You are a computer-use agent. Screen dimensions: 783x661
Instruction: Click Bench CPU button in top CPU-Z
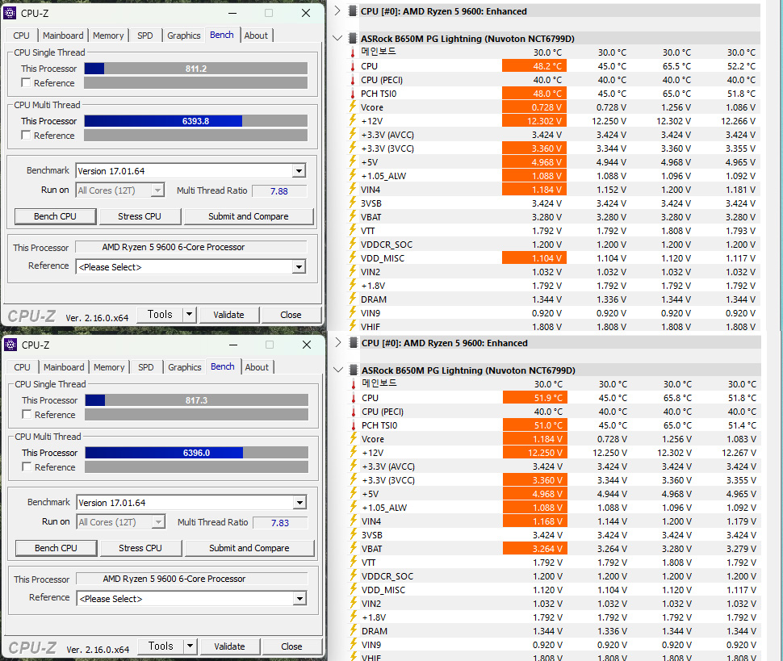click(x=55, y=216)
